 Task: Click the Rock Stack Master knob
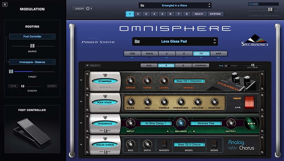[x=214, y=102]
